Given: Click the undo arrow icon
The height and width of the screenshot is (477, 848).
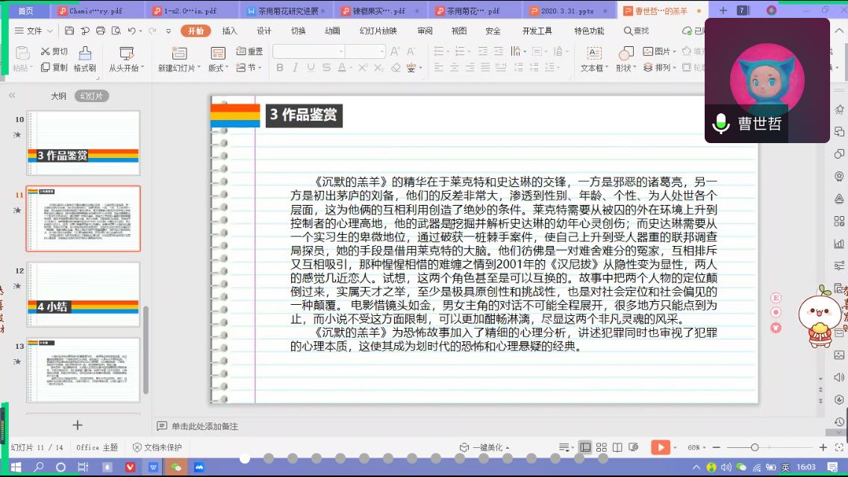Looking at the screenshot, I should click(132, 31).
